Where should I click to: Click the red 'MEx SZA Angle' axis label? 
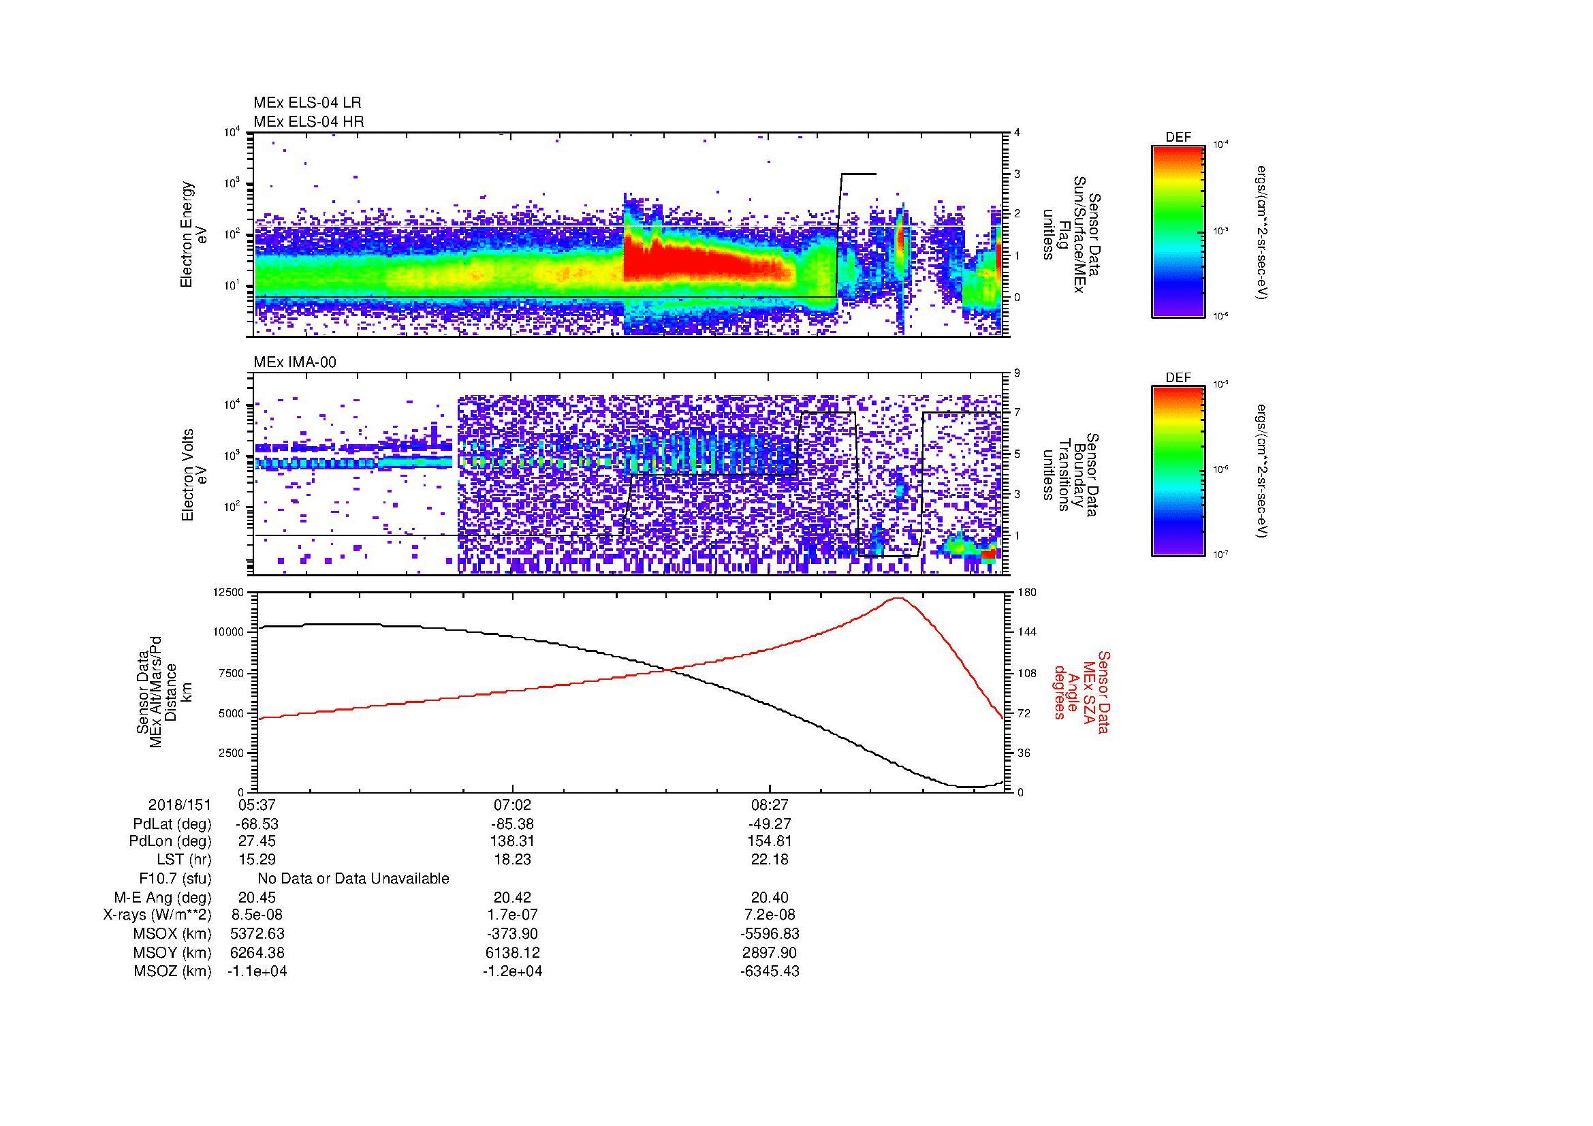[1082, 691]
